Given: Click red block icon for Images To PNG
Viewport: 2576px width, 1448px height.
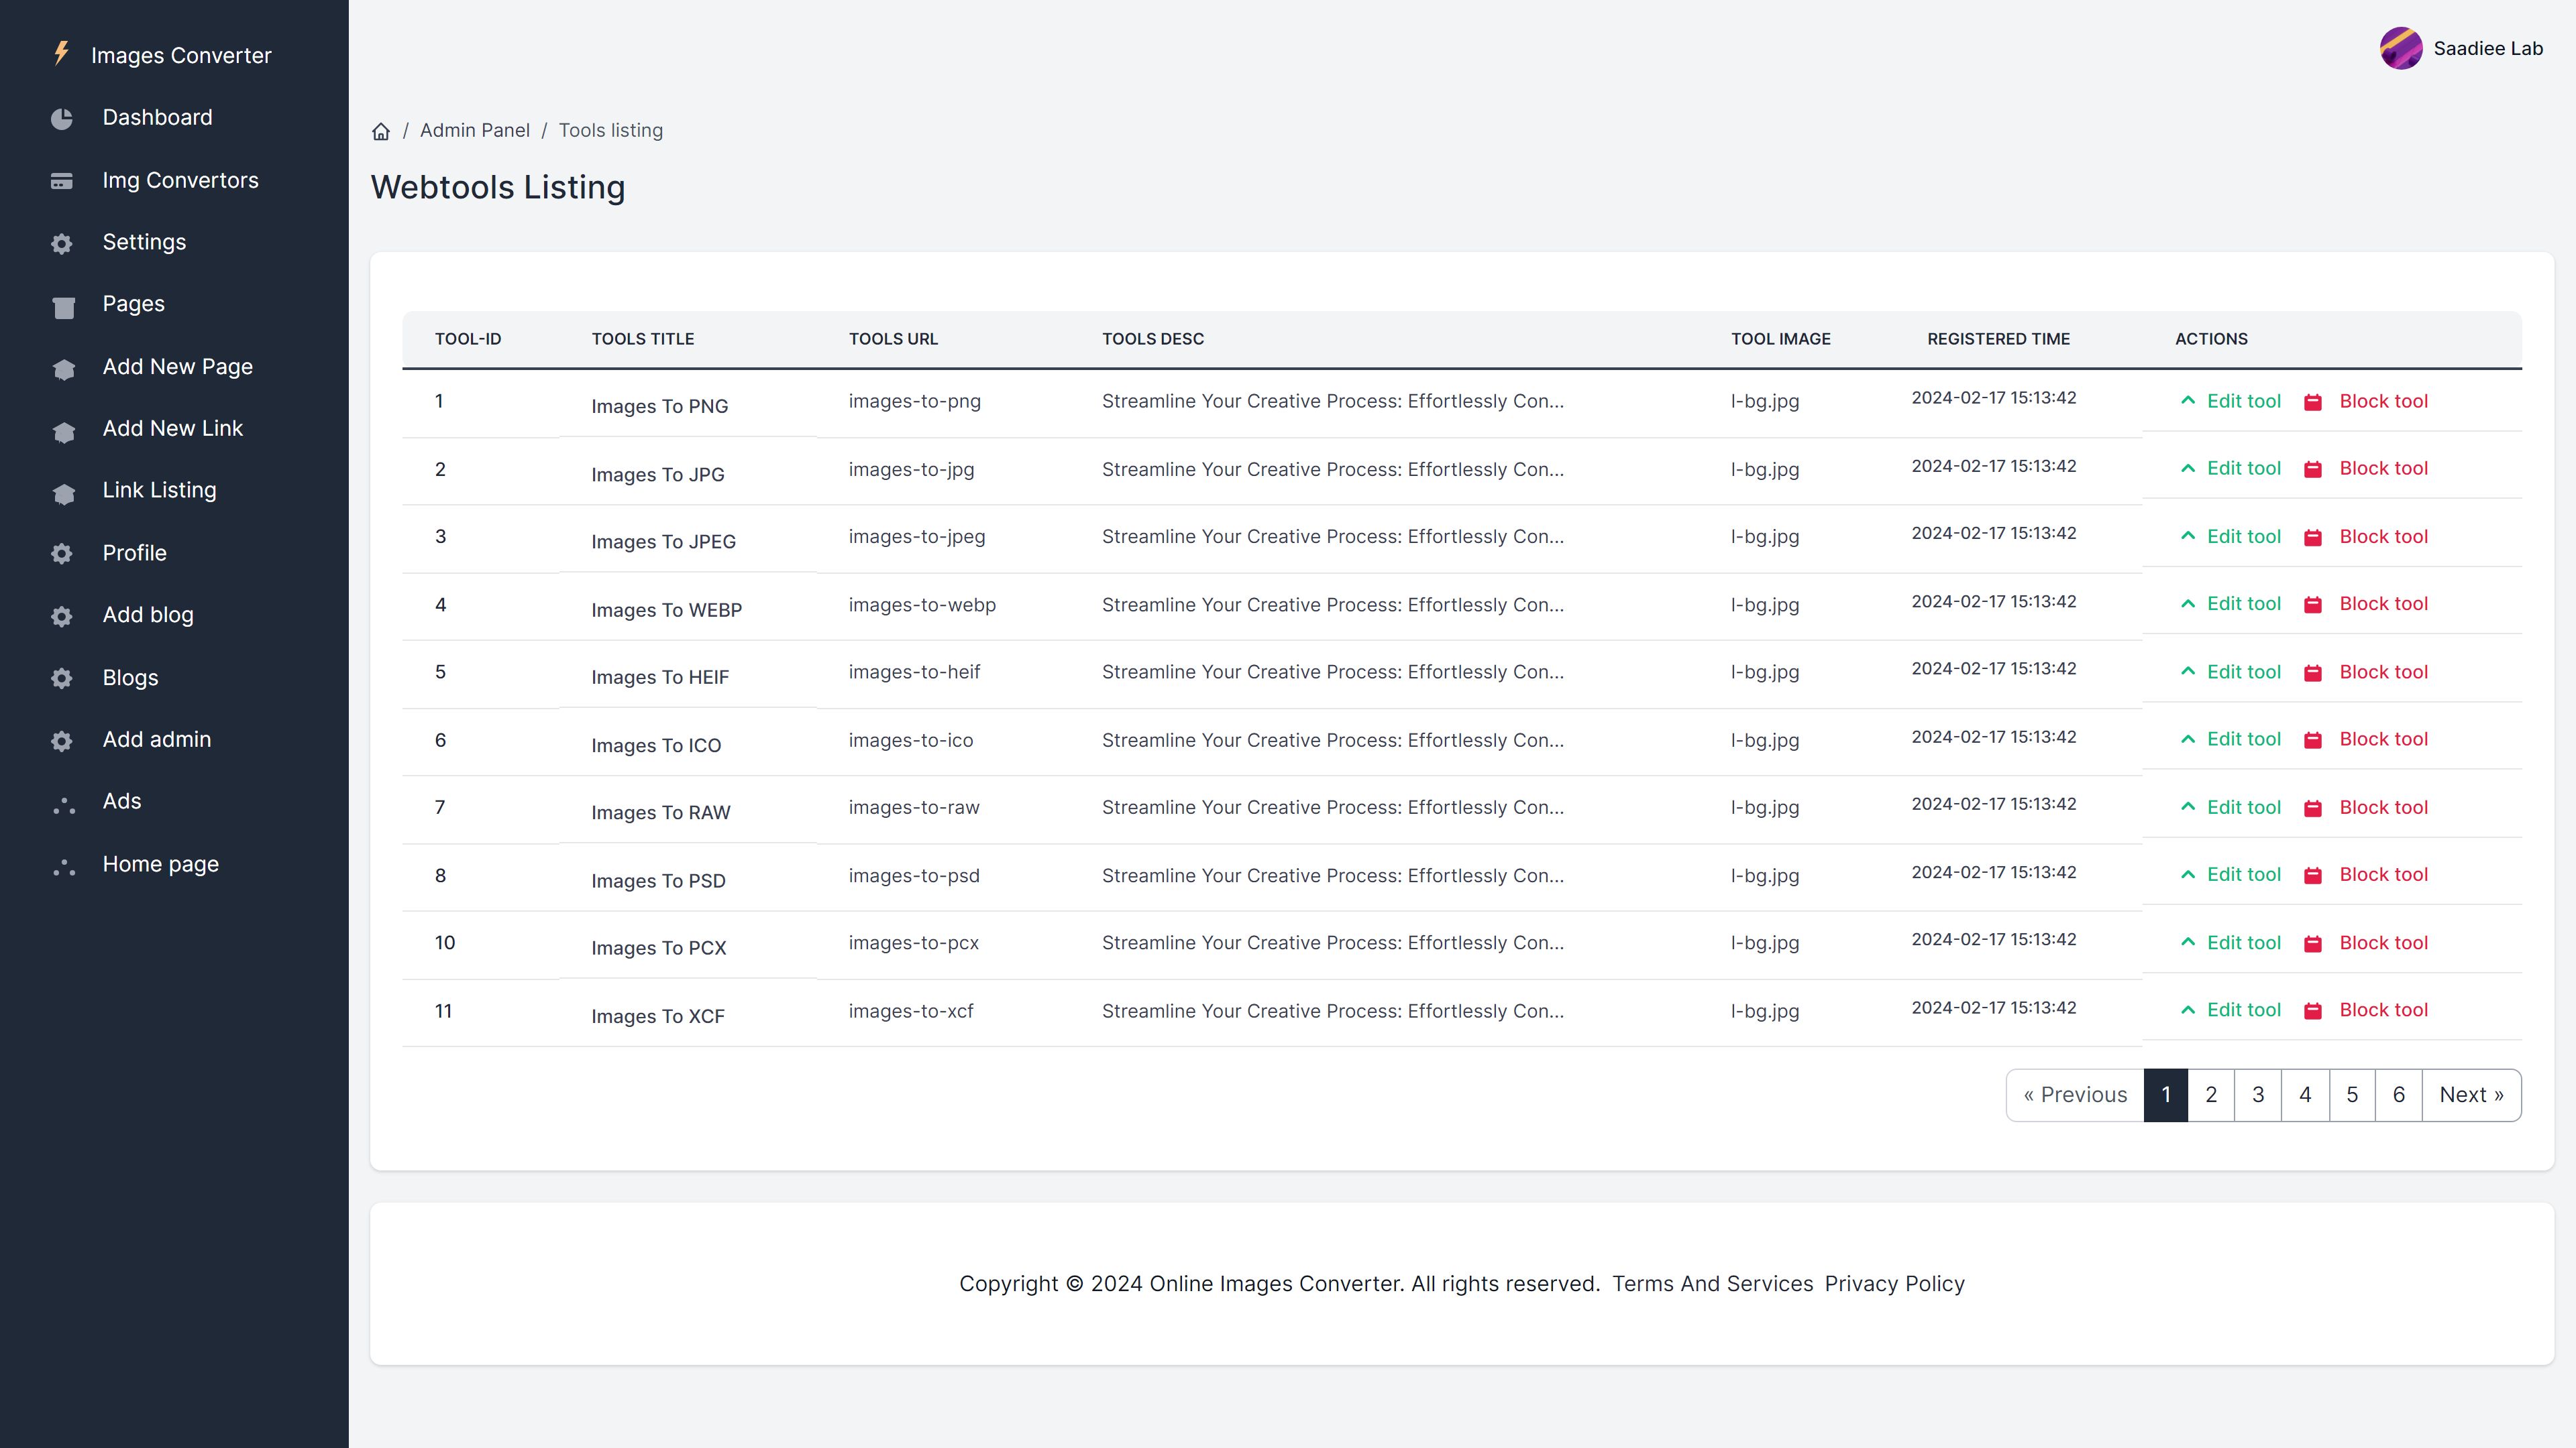Looking at the screenshot, I should [2312, 402].
